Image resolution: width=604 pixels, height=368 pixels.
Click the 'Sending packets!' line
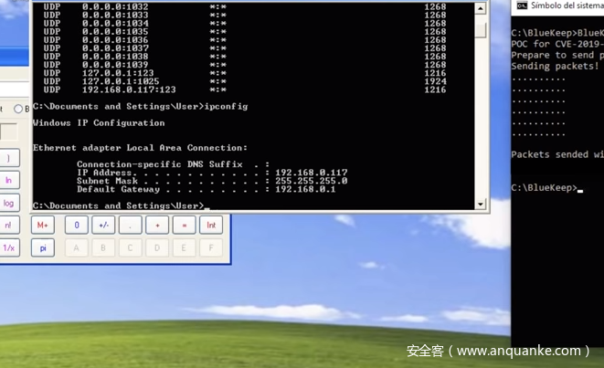pos(555,67)
